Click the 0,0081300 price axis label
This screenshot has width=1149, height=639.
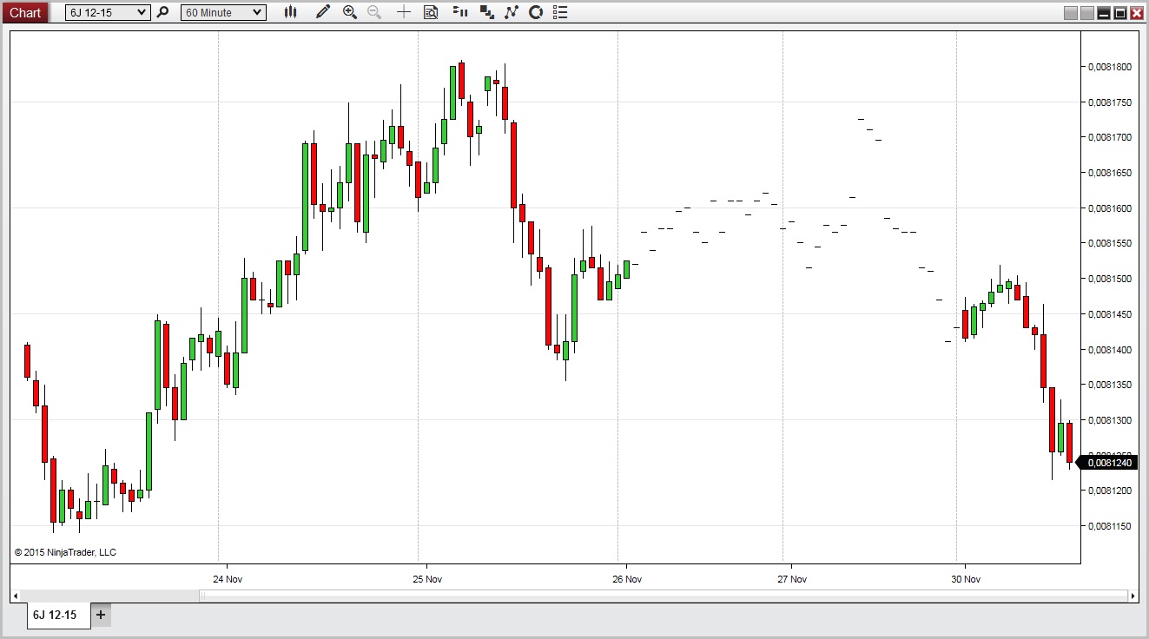[x=1108, y=420]
